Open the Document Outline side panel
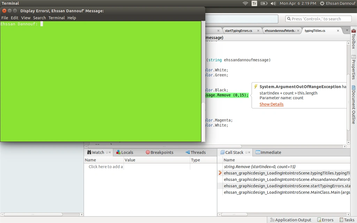The height and width of the screenshot is (223, 357). coord(354,104)
